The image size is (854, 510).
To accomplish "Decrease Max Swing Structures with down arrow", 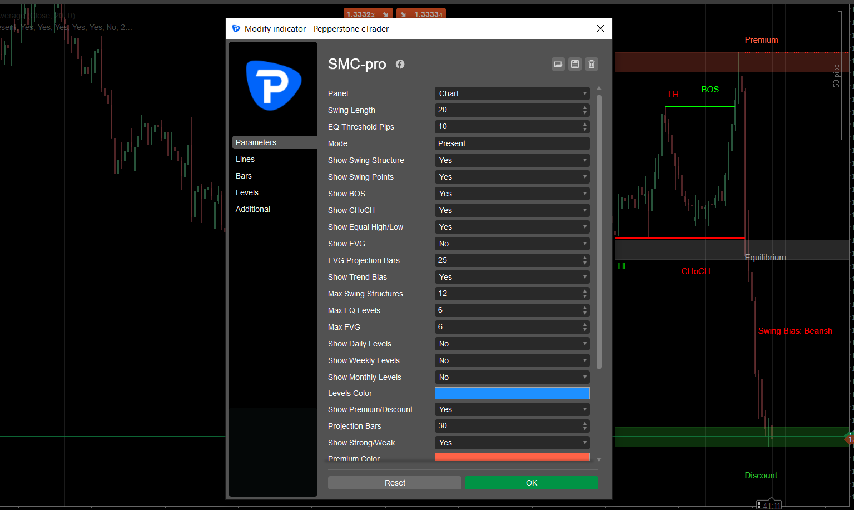I will click(x=585, y=296).
